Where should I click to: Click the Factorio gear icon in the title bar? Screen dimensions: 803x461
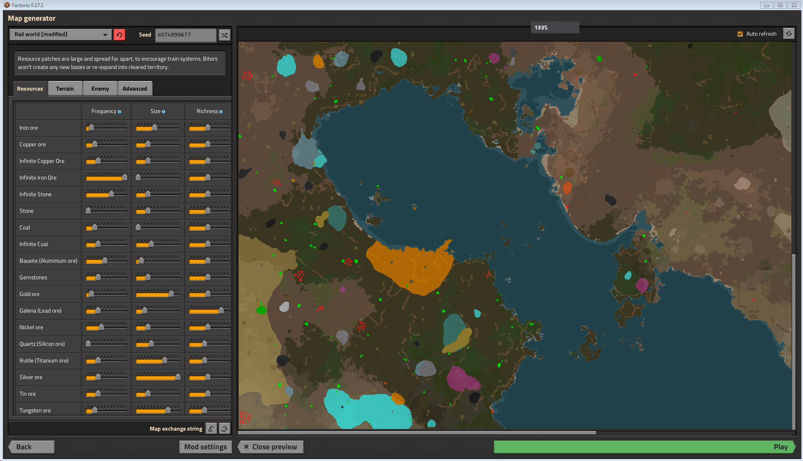tap(7, 5)
